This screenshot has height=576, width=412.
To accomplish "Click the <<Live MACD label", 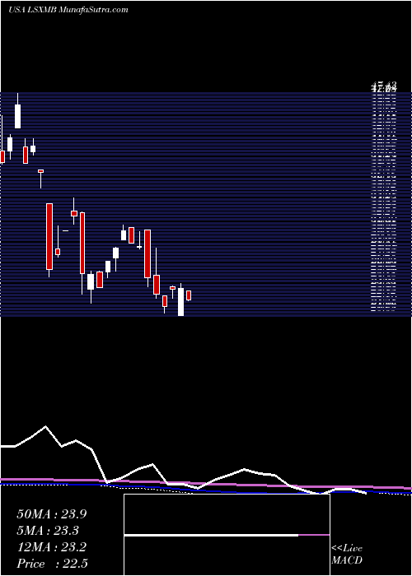I will (347, 555).
